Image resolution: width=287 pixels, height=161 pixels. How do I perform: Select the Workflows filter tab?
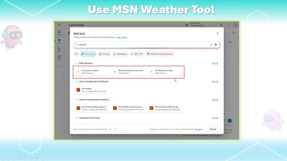pyautogui.click(x=120, y=54)
